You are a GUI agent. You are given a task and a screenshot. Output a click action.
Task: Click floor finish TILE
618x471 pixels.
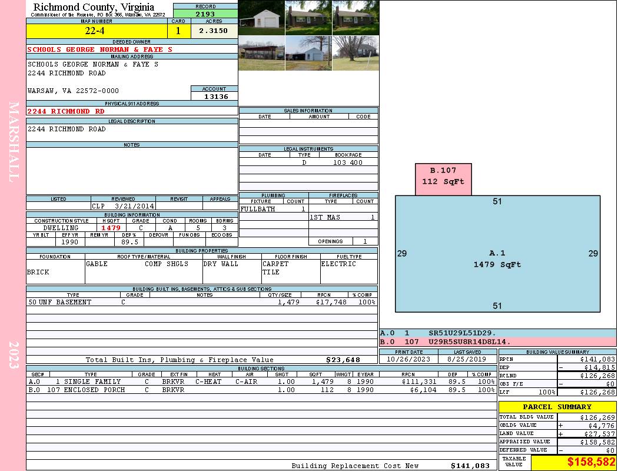coord(271,273)
